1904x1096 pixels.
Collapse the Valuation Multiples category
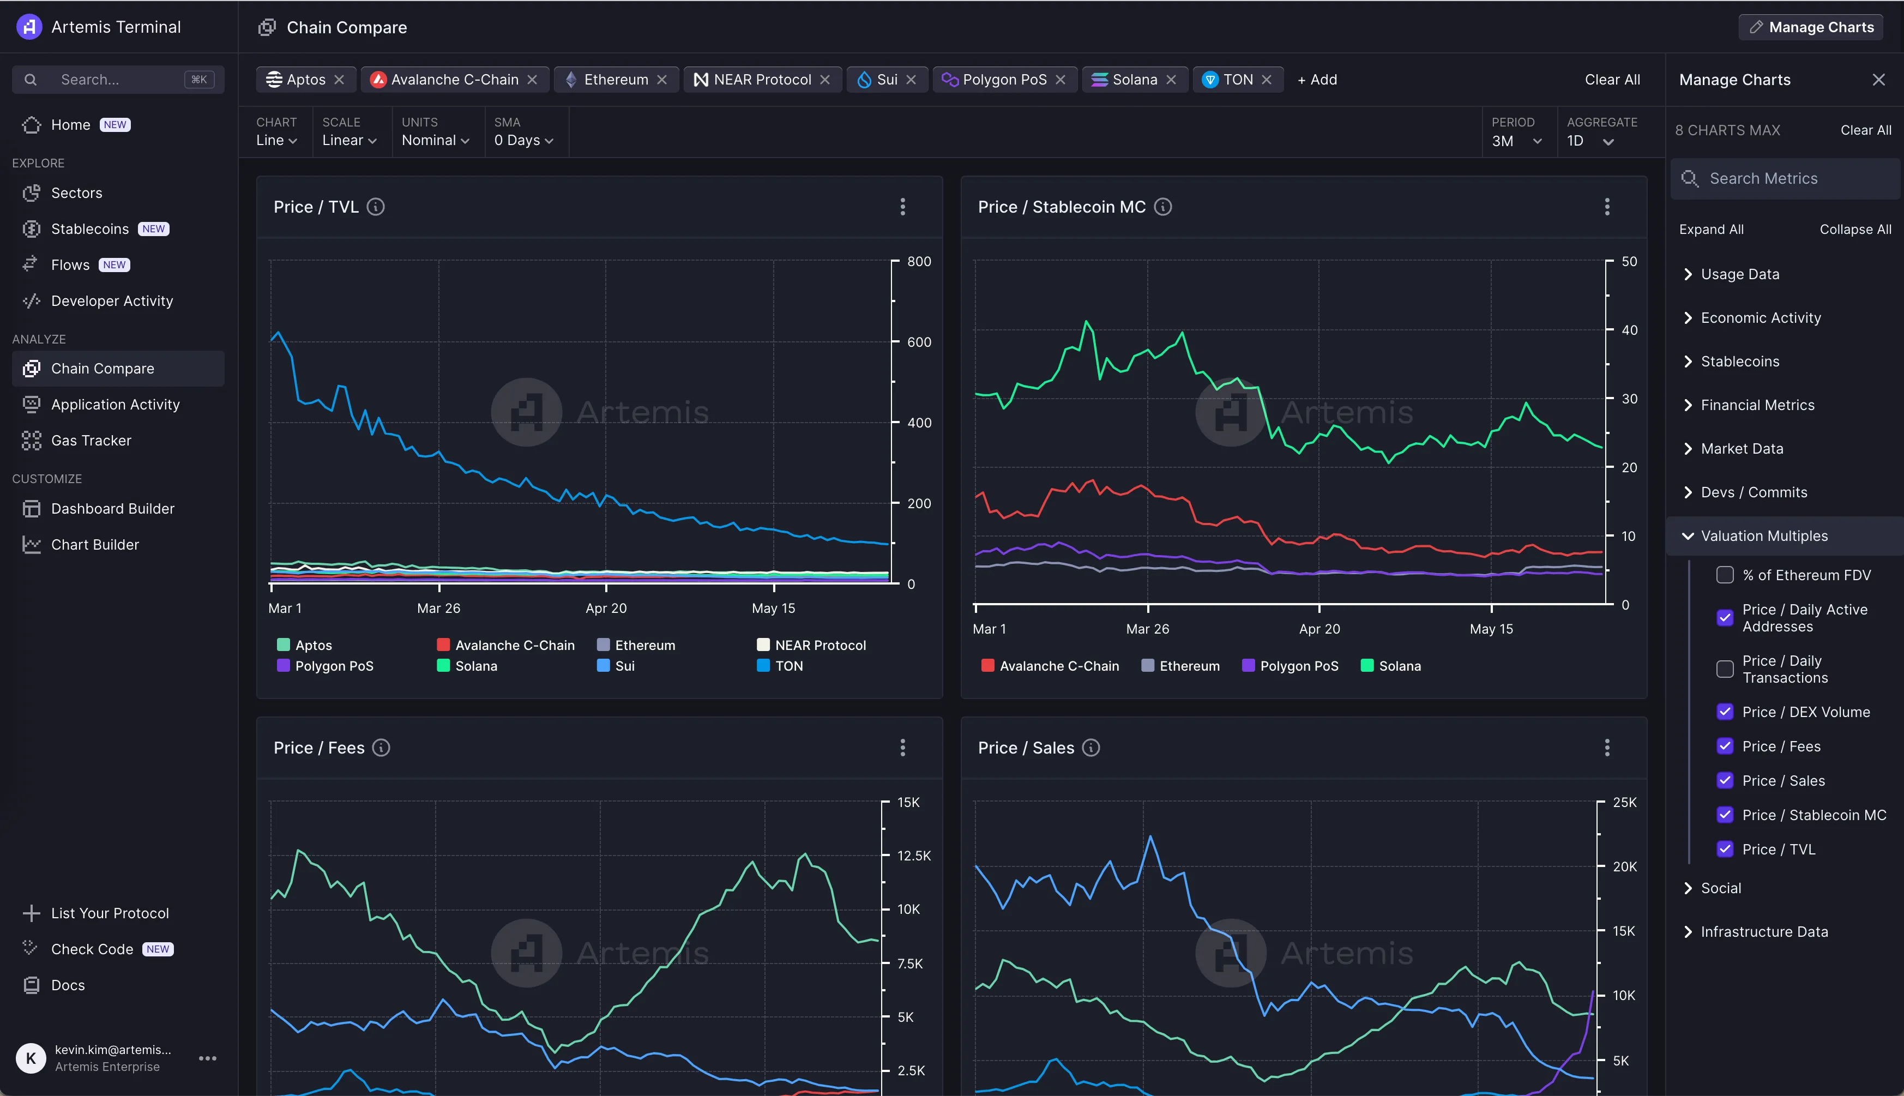(1785, 536)
